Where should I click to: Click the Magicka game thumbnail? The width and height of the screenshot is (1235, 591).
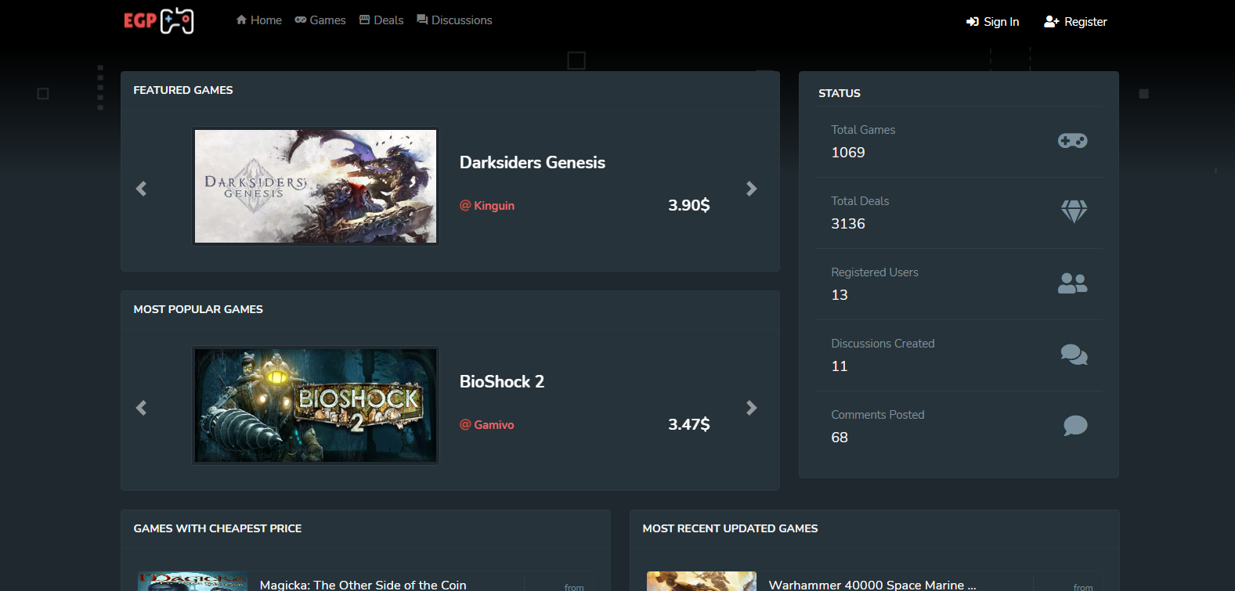tap(193, 582)
